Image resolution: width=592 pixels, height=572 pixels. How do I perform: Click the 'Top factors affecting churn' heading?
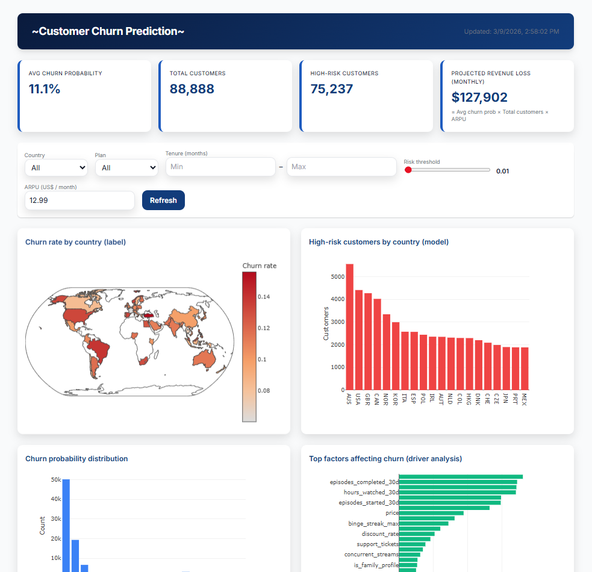385,459
